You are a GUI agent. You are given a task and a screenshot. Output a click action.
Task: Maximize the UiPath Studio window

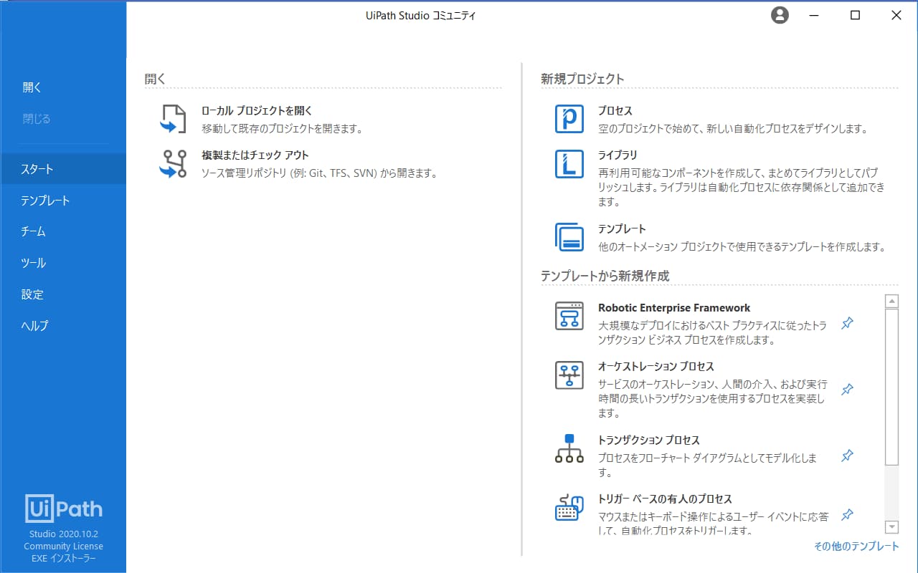[x=855, y=15]
